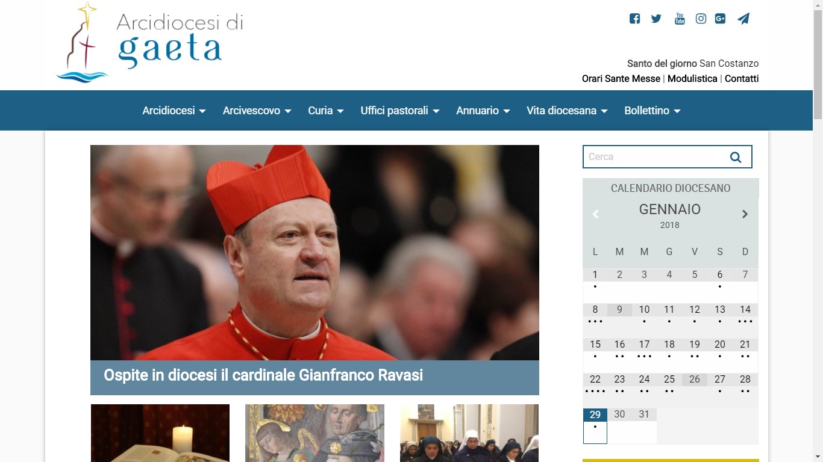823x462 pixels.
Task: Select January 29 in the calendar
Action: [595, 415]
